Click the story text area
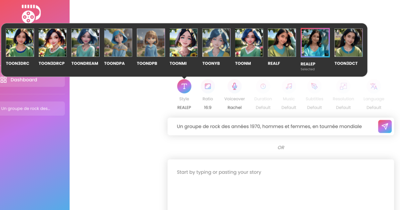The height and width of the screenshot is (210, 400). pyautogui.click(x=280, y=184)
